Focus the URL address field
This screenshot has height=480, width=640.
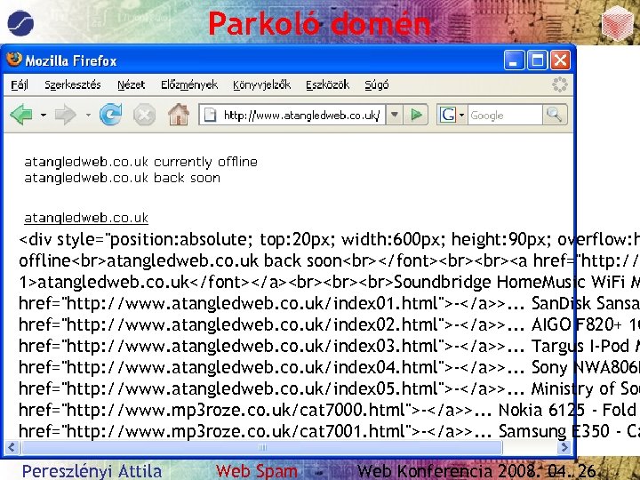(302, 115)
